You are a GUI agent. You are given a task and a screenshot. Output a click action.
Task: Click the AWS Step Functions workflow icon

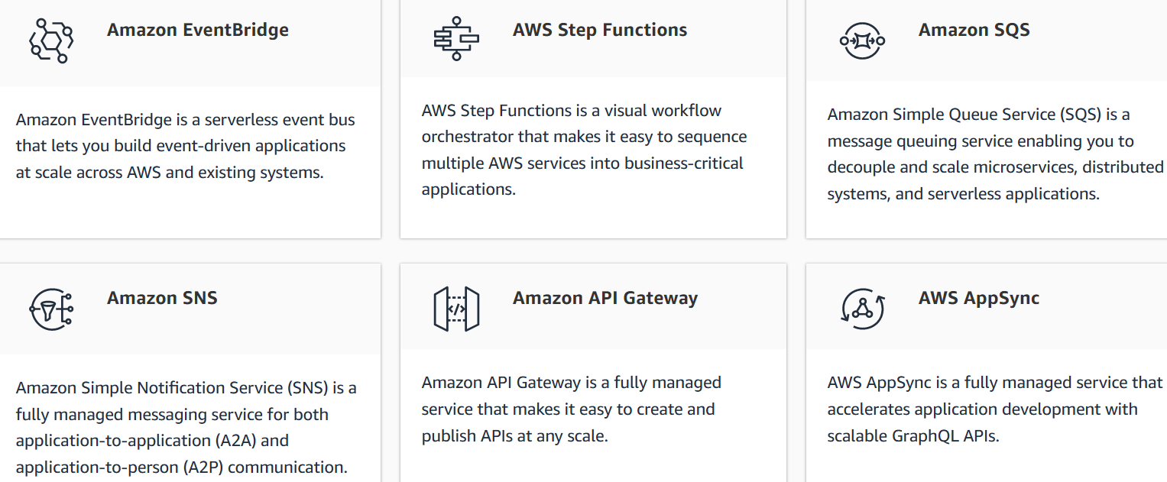pos(456,39)
